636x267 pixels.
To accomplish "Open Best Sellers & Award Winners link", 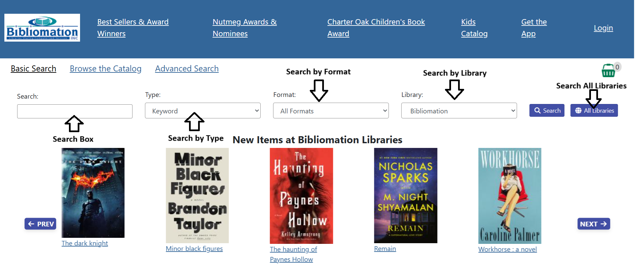I will (x=133, y=28).
